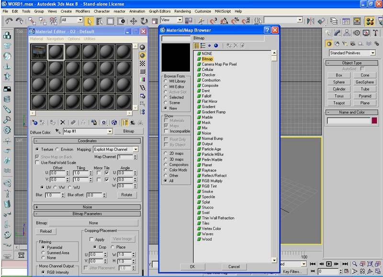383x277 pixels.
Task: Open the Rendering menu
Action: 182,11
